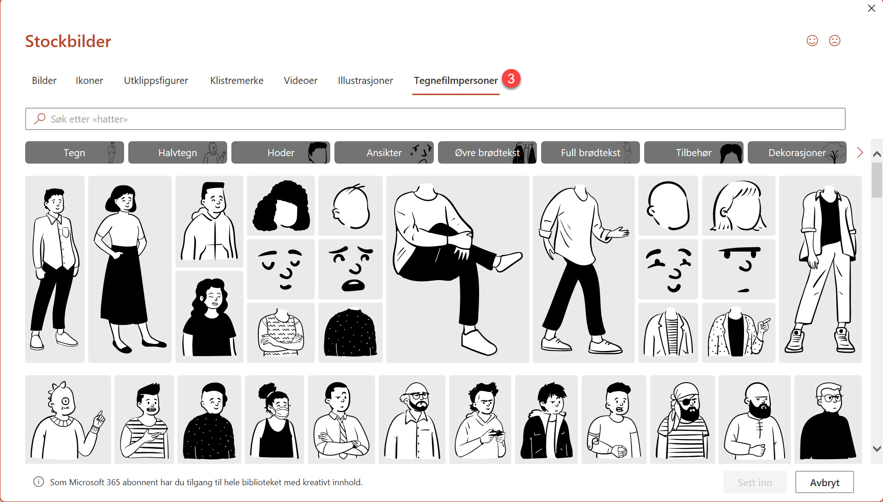This screenshot has height=502, width=883.
Task: Click the Sett inn button
Action: click(x=755, y=482)
